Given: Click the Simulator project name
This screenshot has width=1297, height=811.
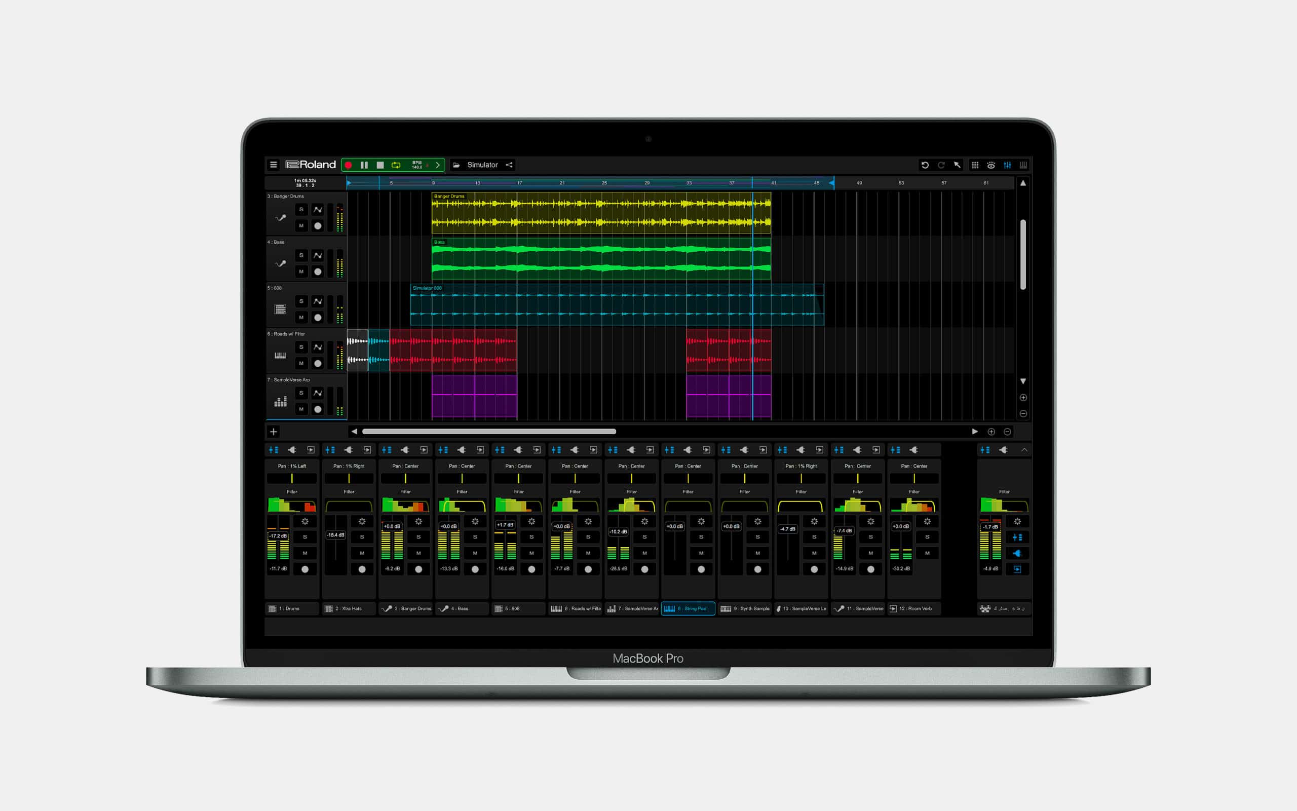Looking at the screenshot, I should pos(482,165).
